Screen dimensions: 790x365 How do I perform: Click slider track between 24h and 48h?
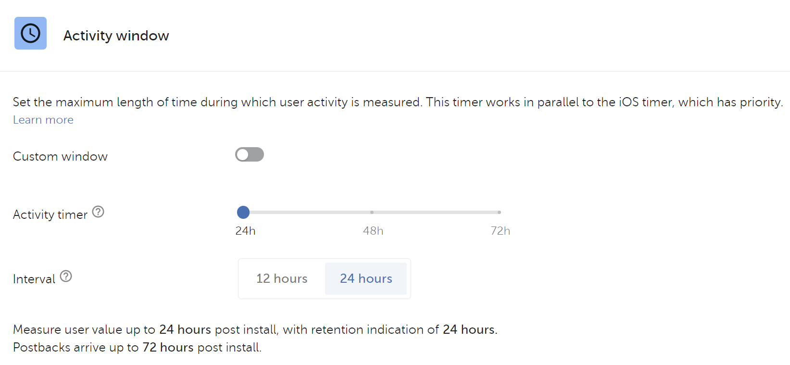pyautogui.click(x=308, y=212)
